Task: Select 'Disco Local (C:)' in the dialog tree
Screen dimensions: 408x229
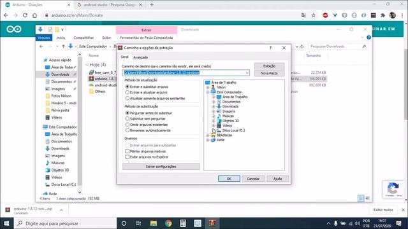Action: [x=233, y=130]
